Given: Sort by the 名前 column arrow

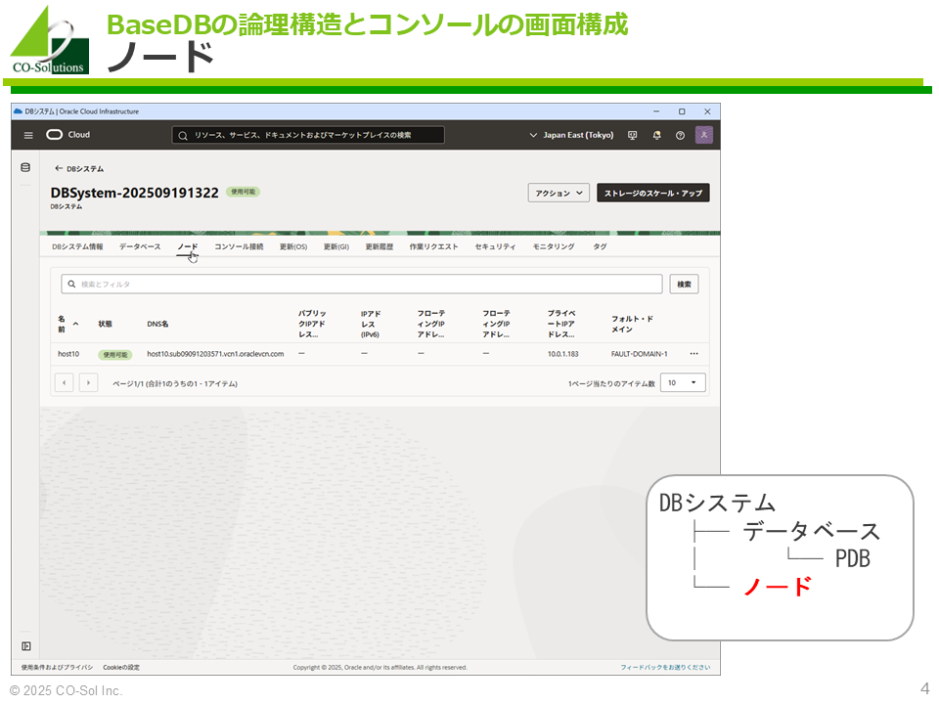Looking at the screenshot, I should coord(76,324).
